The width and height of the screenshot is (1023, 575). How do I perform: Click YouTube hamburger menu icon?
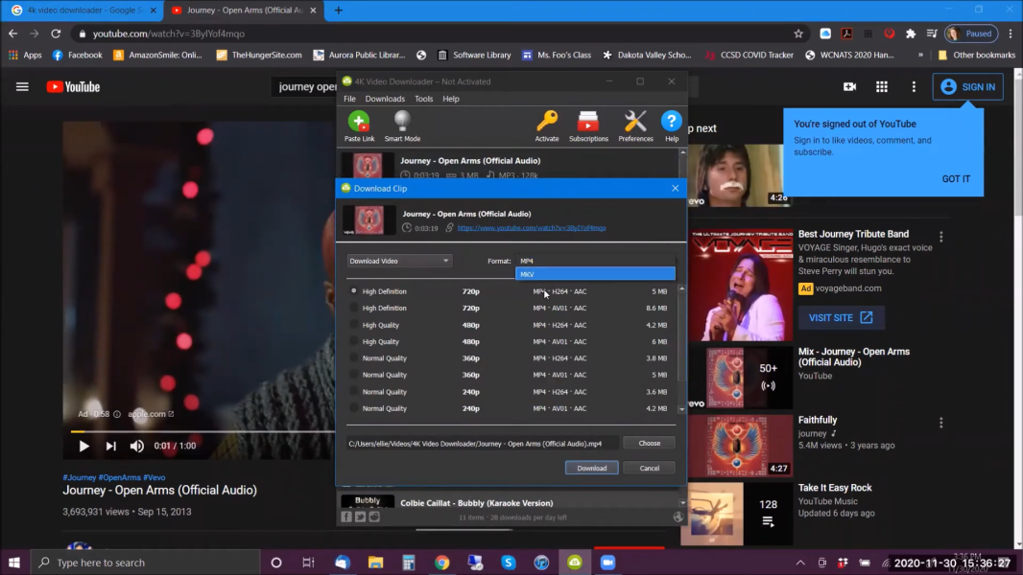(22, 86)
